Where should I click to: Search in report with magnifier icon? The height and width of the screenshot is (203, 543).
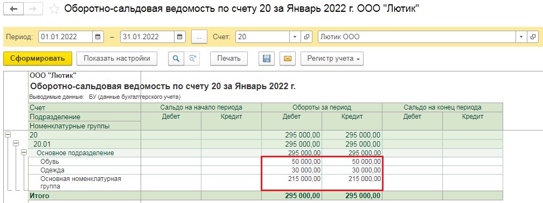tap(176, 59)
